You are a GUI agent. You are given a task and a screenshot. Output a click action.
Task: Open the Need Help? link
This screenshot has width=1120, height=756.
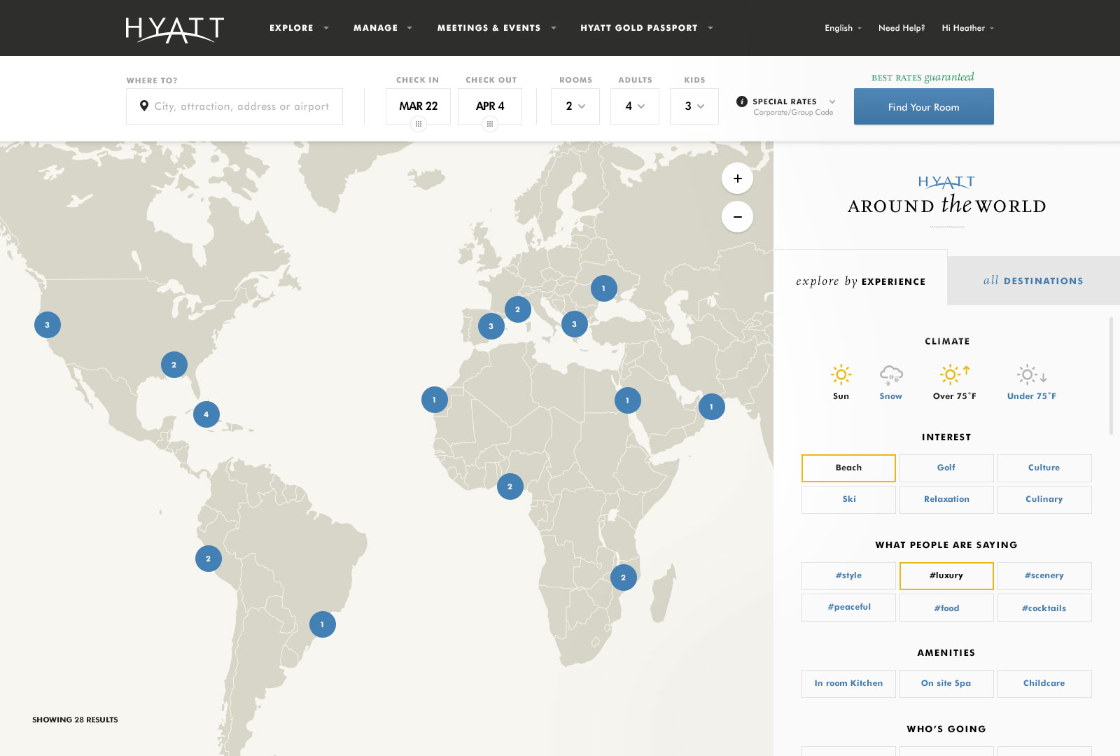tap(901, 28)
